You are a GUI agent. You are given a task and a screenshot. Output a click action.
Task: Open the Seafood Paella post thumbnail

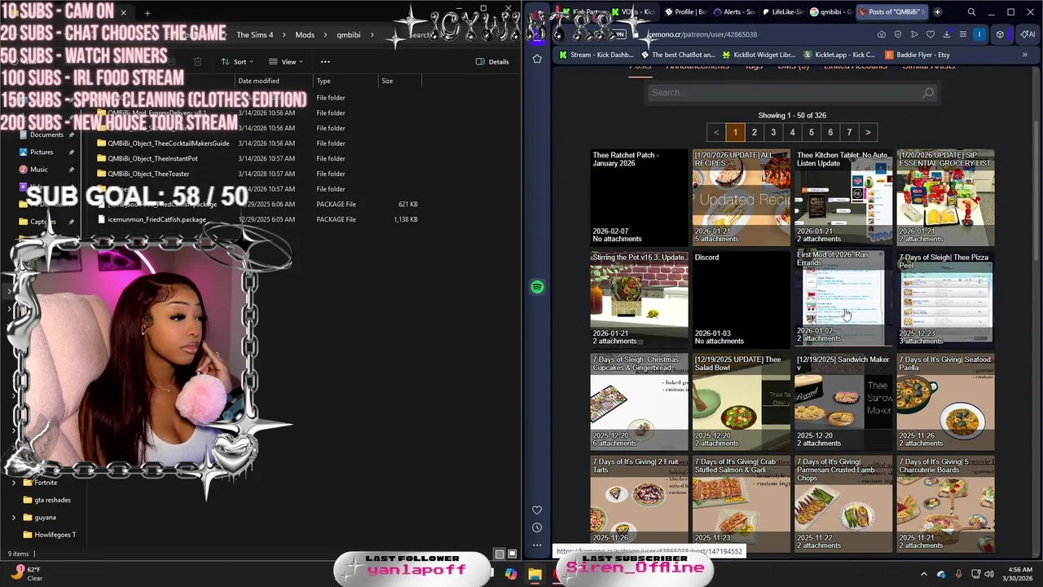point(945,401)
